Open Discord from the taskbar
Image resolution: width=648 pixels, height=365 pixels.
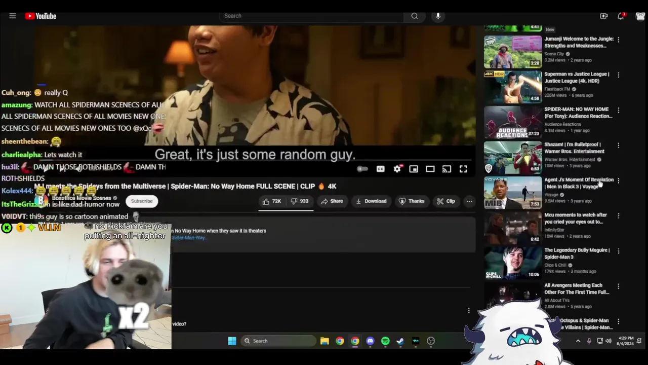(370, 341)
